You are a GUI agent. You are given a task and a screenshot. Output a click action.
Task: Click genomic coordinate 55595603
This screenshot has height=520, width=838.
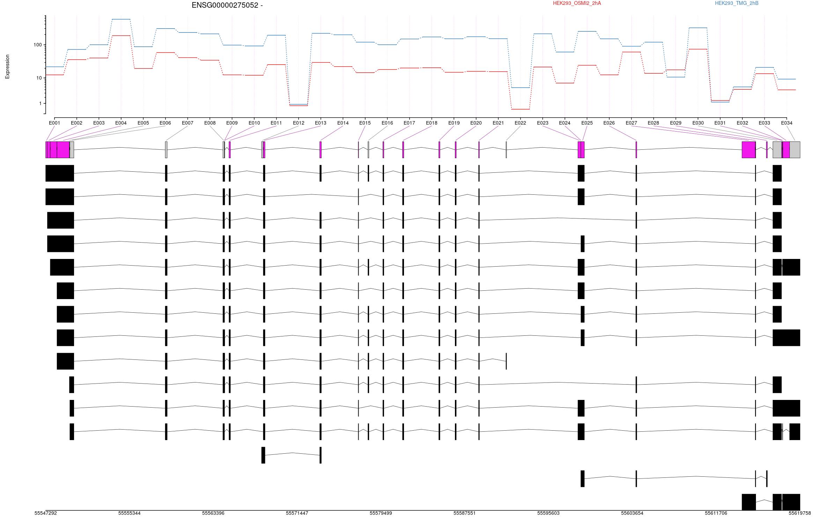pos(549,513)
